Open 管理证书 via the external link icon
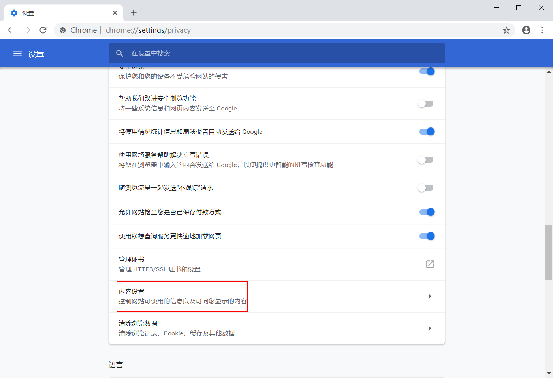This screenshot has width=553, height=378. [430, 264]
